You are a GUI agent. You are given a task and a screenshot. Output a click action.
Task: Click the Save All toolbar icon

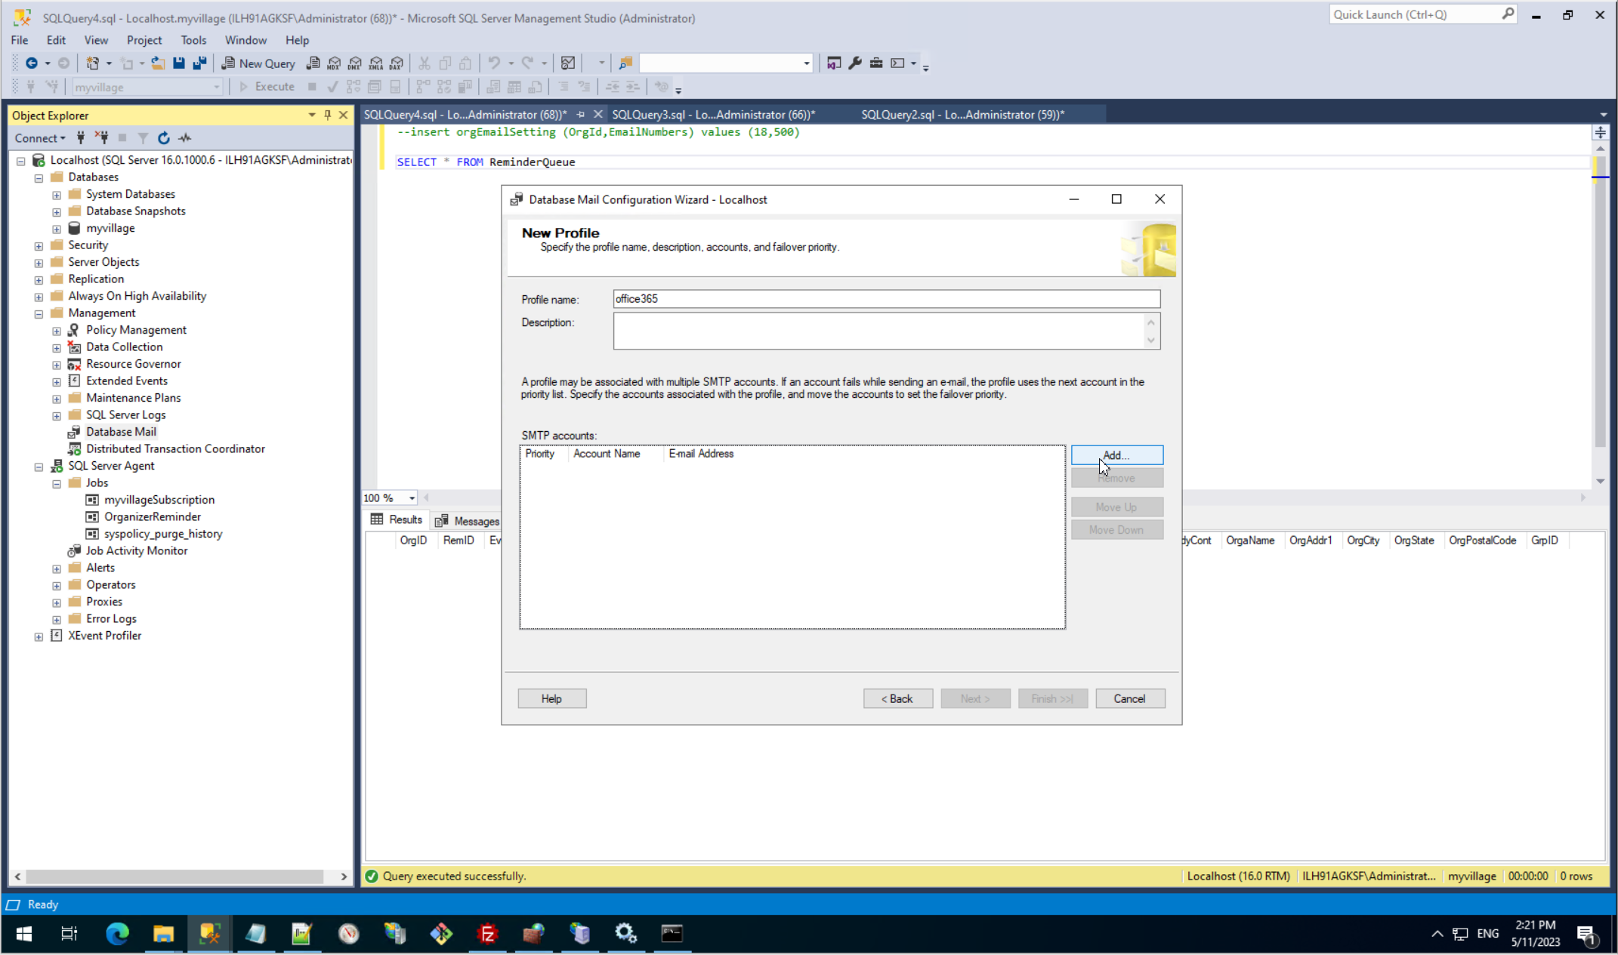(199, 63)
